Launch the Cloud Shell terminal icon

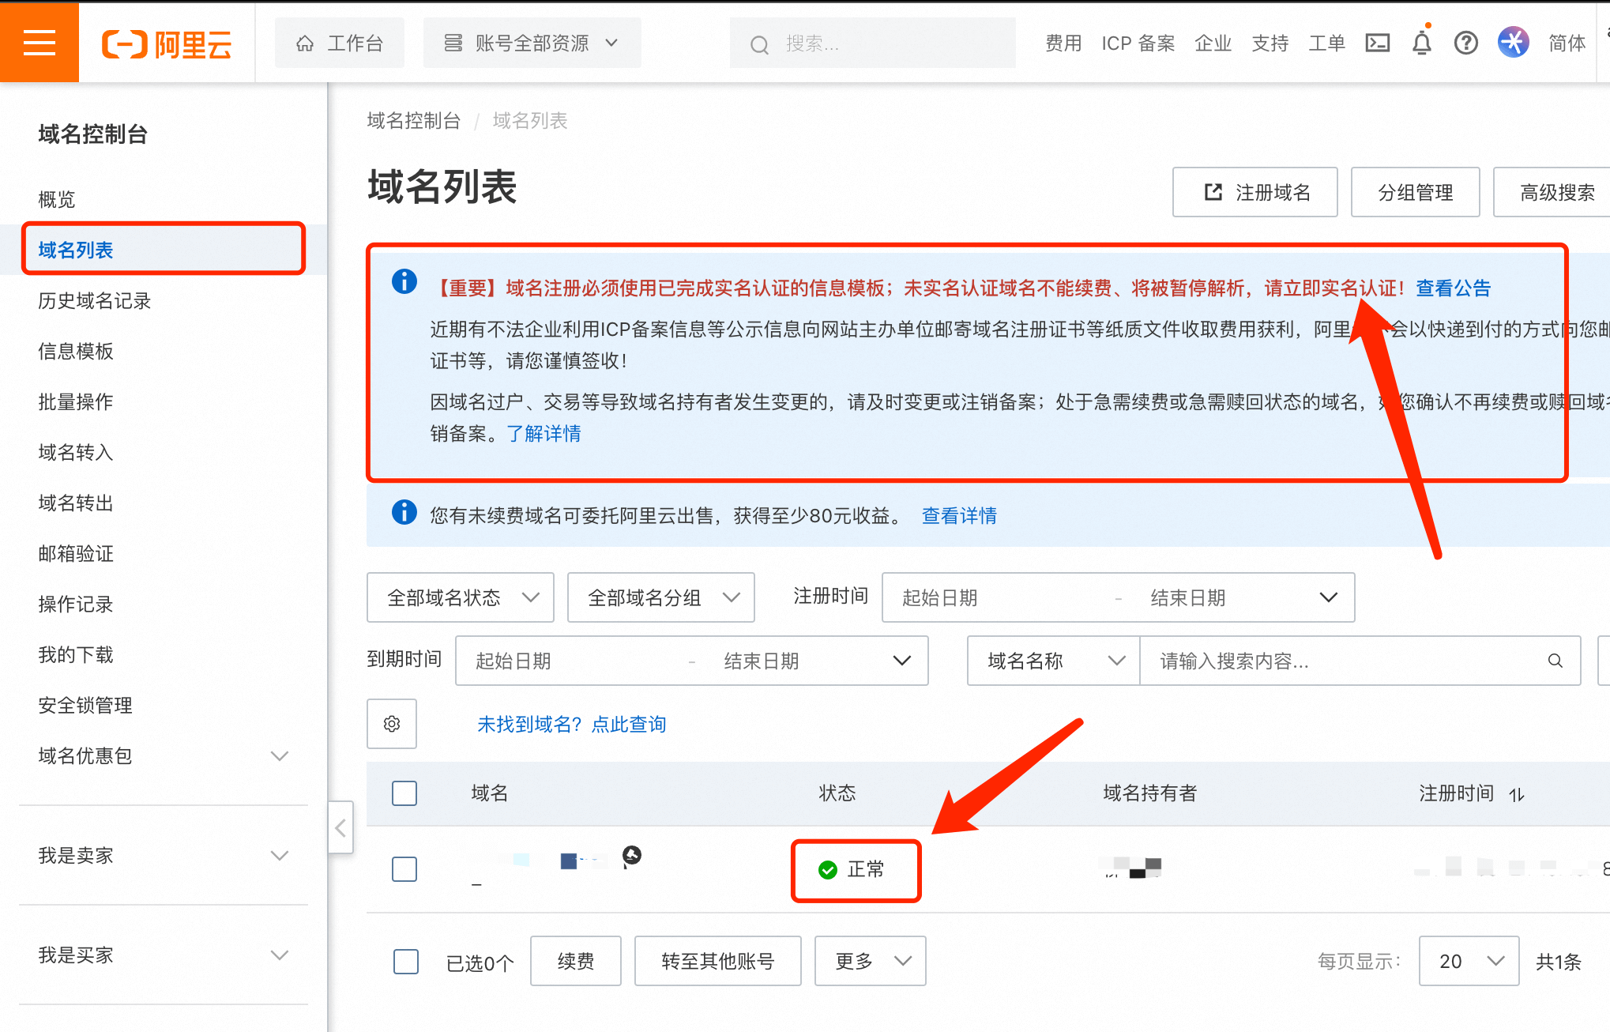point(1378,43)
